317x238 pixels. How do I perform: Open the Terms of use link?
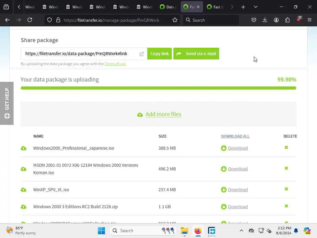[115, 64]
